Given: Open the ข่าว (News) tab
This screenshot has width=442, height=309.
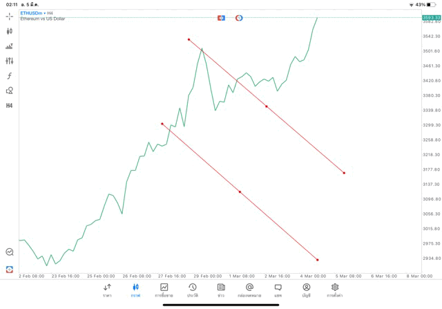Looking at the screenshot, I should (x=221, y=290).
